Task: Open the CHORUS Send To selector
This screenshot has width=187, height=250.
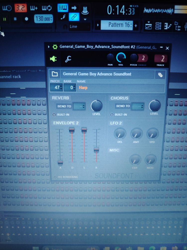Action: click(x=138, y=106)
